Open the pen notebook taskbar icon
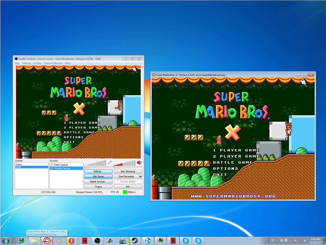 click(110, 241)
